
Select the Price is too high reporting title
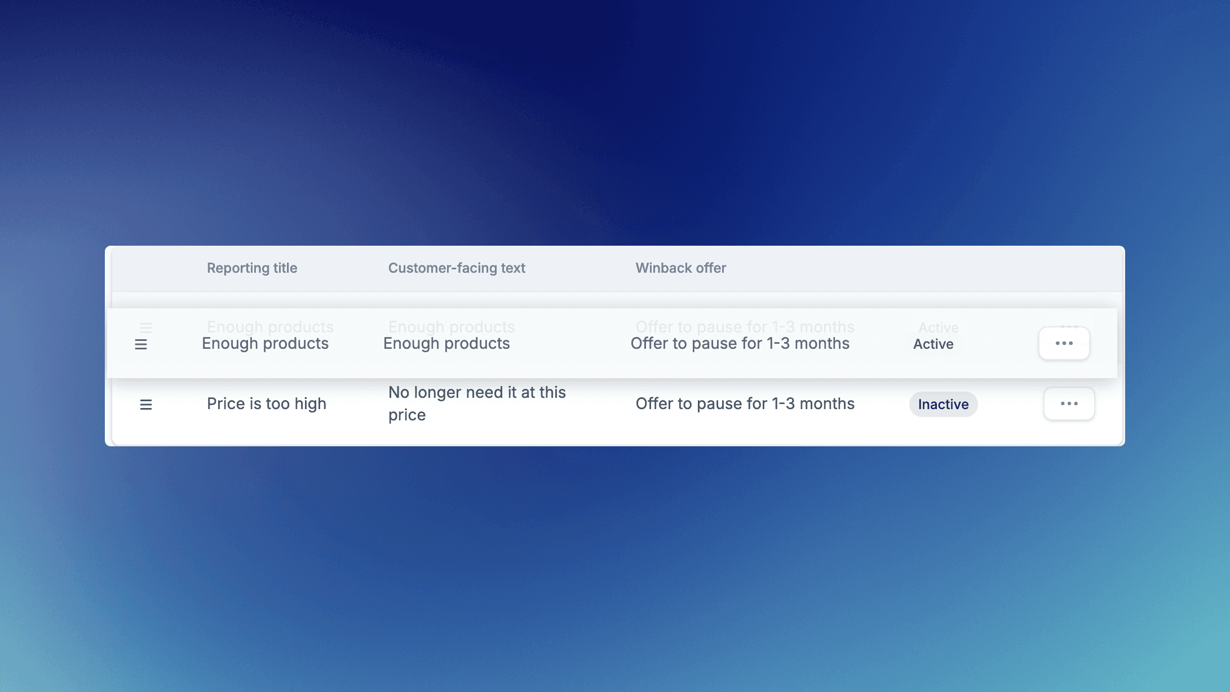pyautogui.click(x=267, y=403)
